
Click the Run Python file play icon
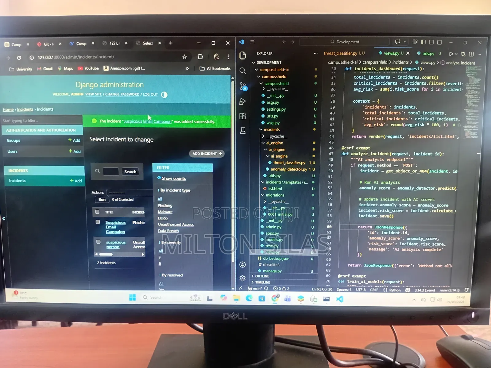451,54
